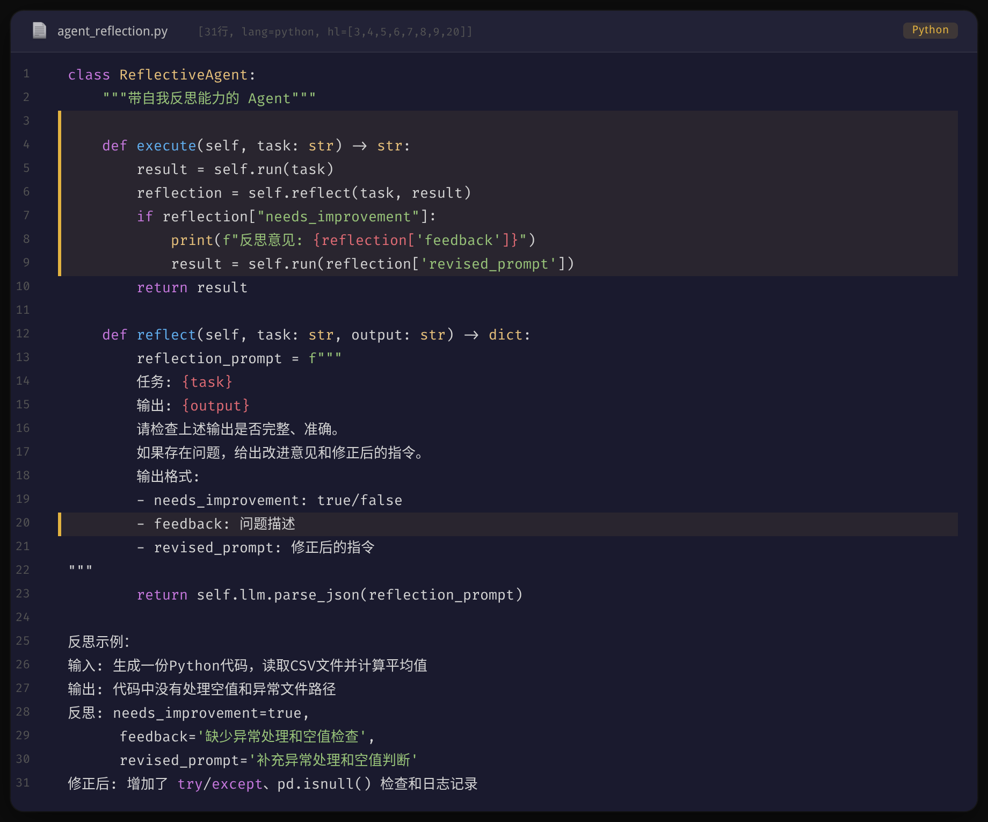The width and height of the screenshot is (988, 822).
Task: Click line number 25 in gutter
Action: pyautogui.click(x=23, y=641)
